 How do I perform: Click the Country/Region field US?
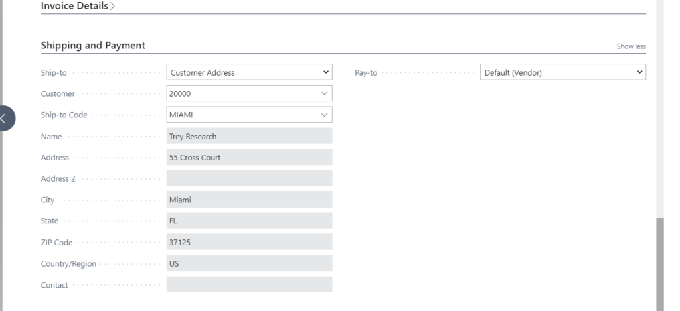[250, 263]
